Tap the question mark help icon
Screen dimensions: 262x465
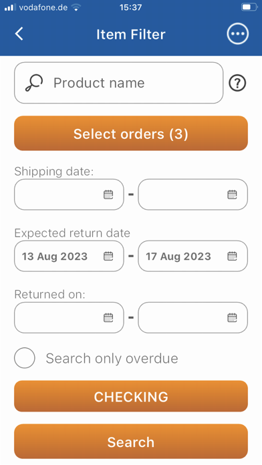[237, 83]
